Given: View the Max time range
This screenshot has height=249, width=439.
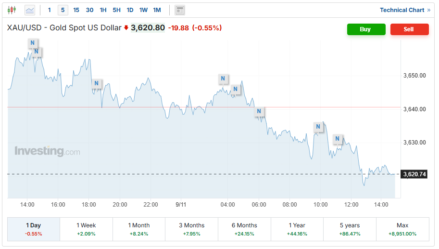Looking at the screenshot, I should tap(402, 229).
